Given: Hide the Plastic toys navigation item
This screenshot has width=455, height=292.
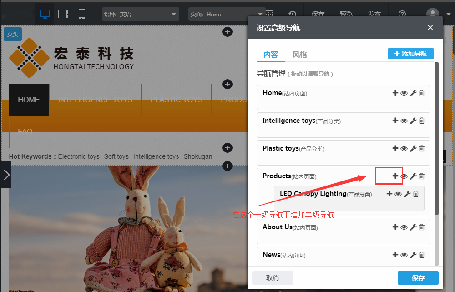Looking at the screenshot, I should pos(404,149).
